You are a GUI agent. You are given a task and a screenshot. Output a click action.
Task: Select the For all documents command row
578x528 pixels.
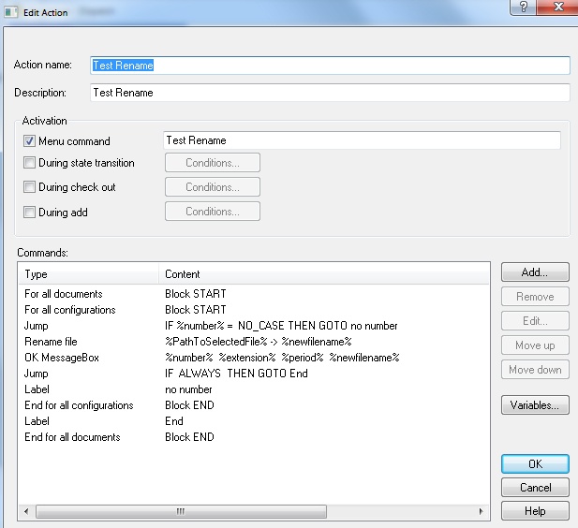(x=254, y=294)
